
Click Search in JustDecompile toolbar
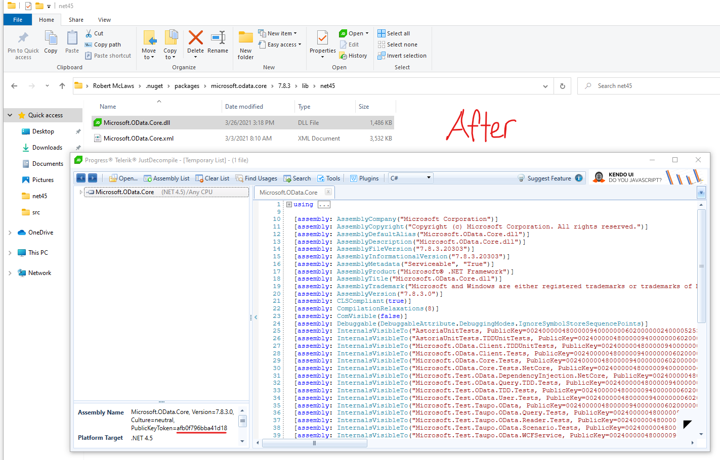[x=297, y=178]
